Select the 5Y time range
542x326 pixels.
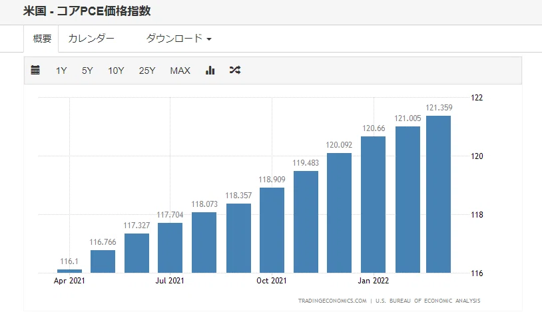click(x=87, y=71)
